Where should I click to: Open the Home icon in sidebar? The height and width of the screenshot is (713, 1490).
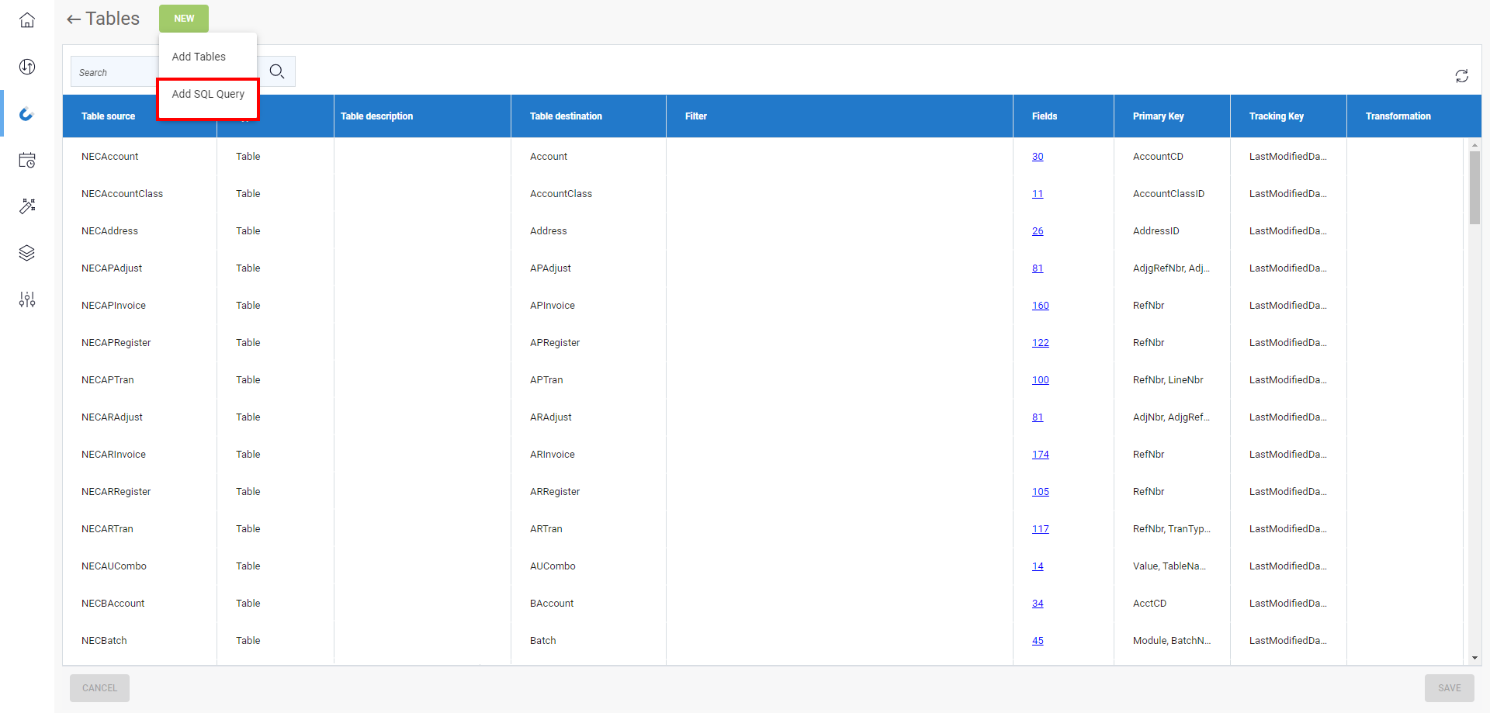click(x=27, y=20)
